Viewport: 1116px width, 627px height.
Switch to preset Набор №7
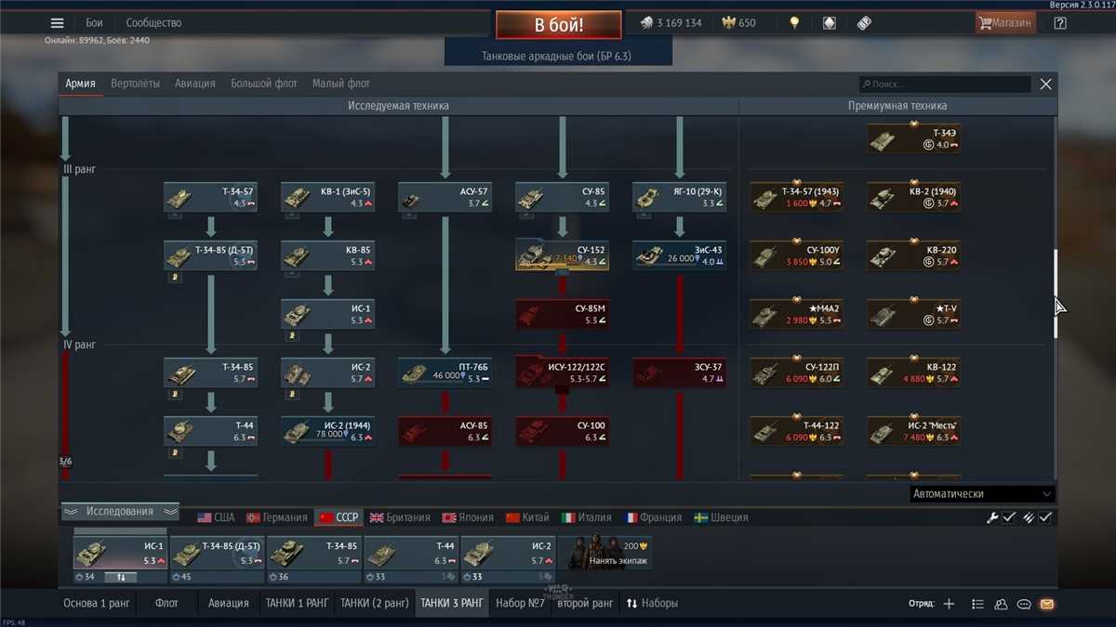pos(520,603)
